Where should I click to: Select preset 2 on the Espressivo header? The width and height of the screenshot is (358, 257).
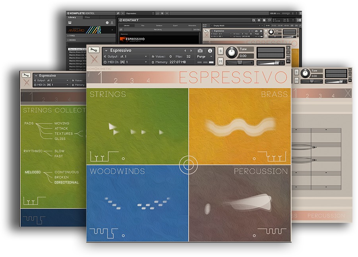point(116,80)
